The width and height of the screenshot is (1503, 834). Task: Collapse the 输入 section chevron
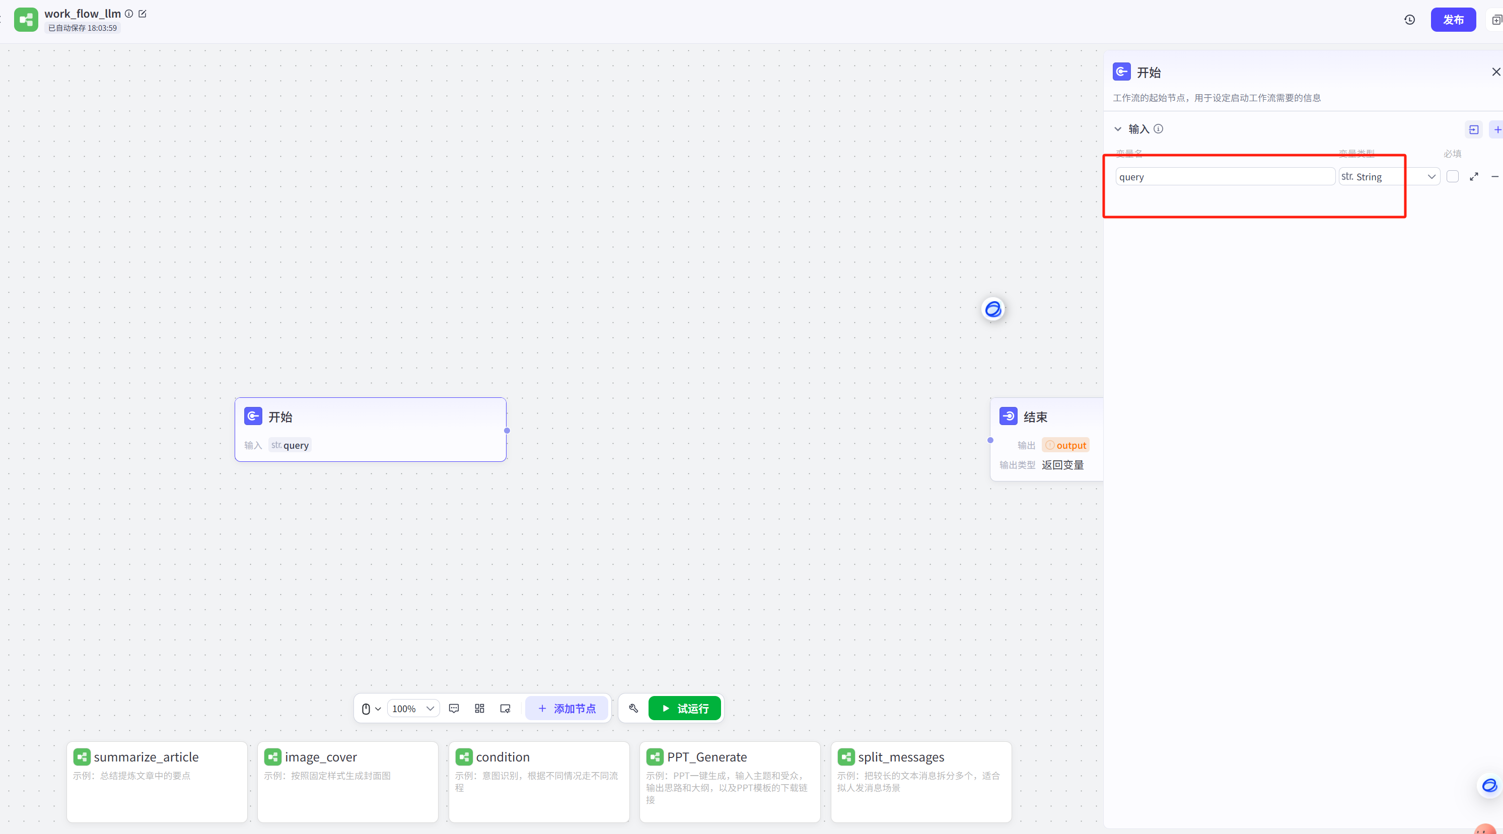pyautogui.click(x=1118, y=129)
